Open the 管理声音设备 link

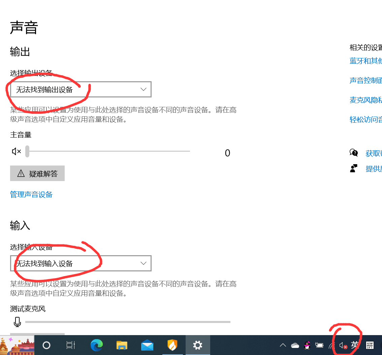click(x=31, y=195)
